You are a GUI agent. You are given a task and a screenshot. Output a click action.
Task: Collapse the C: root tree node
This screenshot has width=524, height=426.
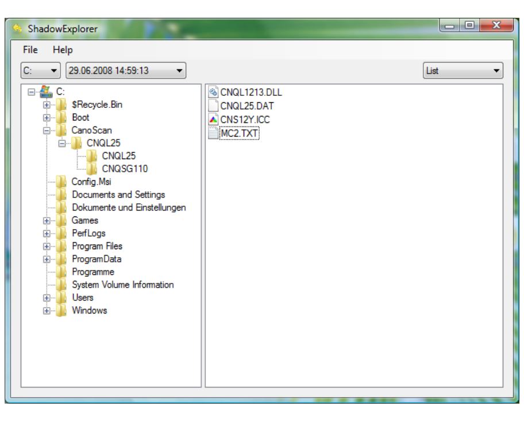pyautogui.click(x=32, y=92)
